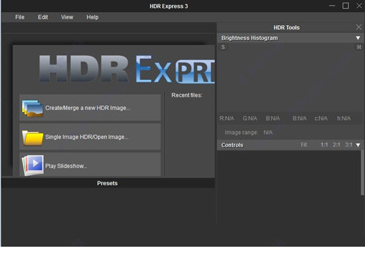
Task: Click the R:N/A readout
Action: tap(226, 119)
